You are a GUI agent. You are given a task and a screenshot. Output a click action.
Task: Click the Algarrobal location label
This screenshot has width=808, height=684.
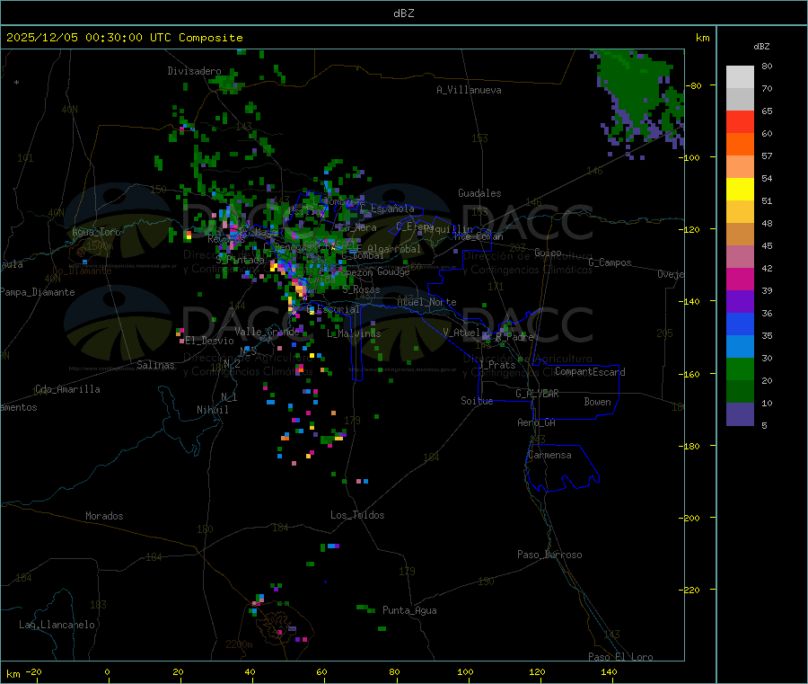click(394, 249)
